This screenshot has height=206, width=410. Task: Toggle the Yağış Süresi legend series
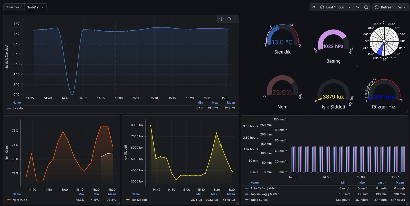click(259, 200)
